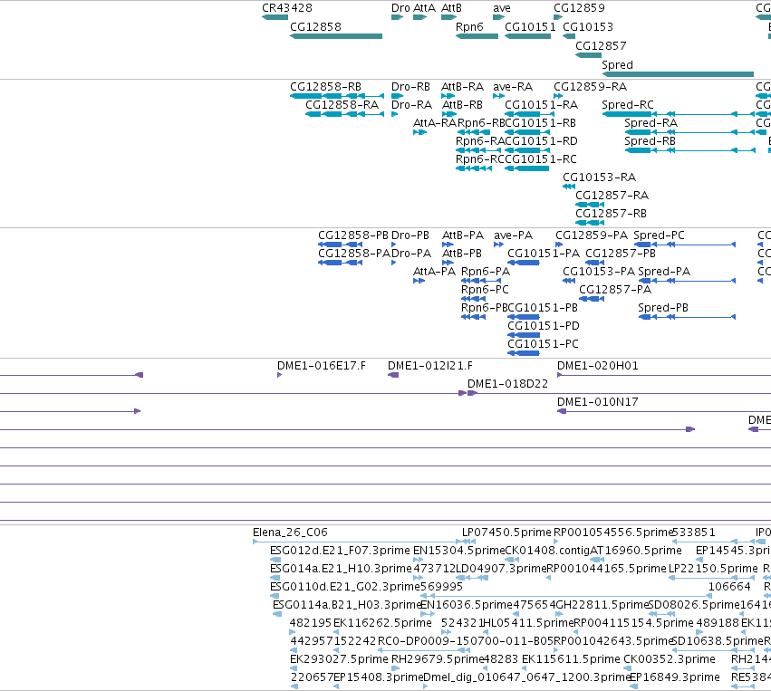This screenshot has height=691, width=771.
Task: Select protein AttB-PA
Action: [448, 245]
